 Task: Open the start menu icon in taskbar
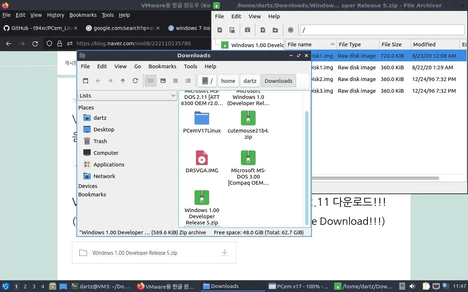5,286
